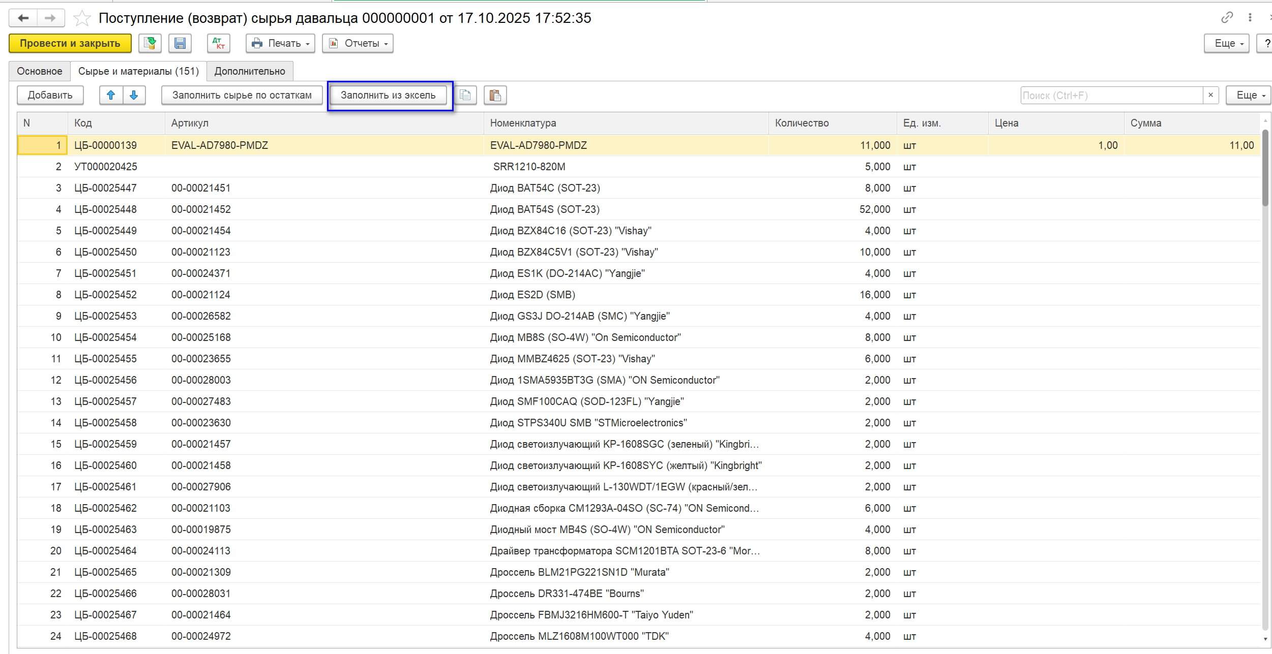Click the table's vertical scrollbar thumb
Screen dimensions: 1272x654
(1265, 168)
